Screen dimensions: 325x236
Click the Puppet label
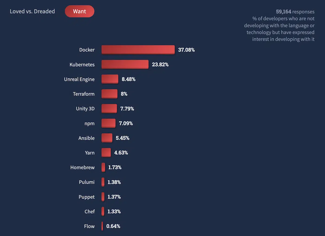87,197
